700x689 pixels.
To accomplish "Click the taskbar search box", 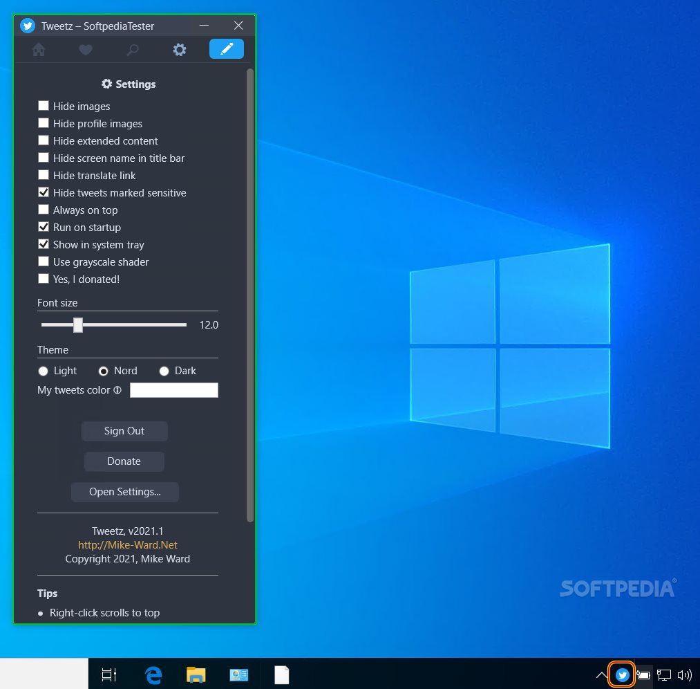I will 44,673.
